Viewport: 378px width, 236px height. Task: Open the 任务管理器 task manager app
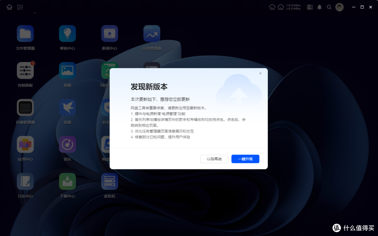coord(152,34)
